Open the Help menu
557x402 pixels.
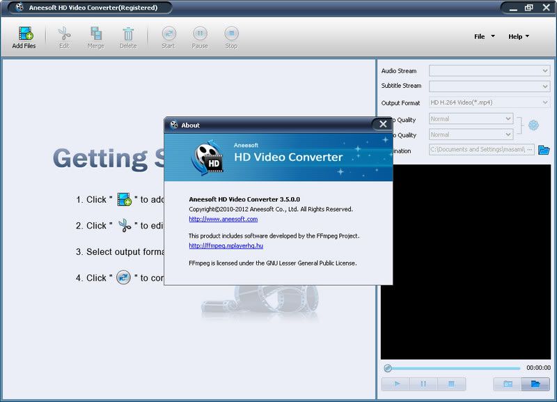point(519,36)
